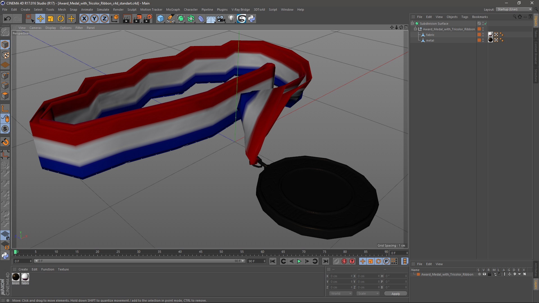The width and height of the screenshot is (539, 303).
Task: Switch to Texture mode in left sidebar
Action: click(x=5, y=55)
